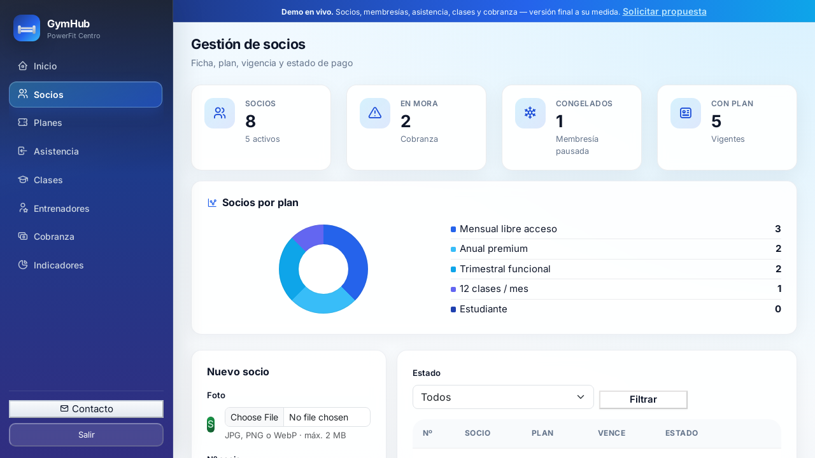Click the chart icon beside Socios por plan

pyautogui.click(x=212, y=202)
